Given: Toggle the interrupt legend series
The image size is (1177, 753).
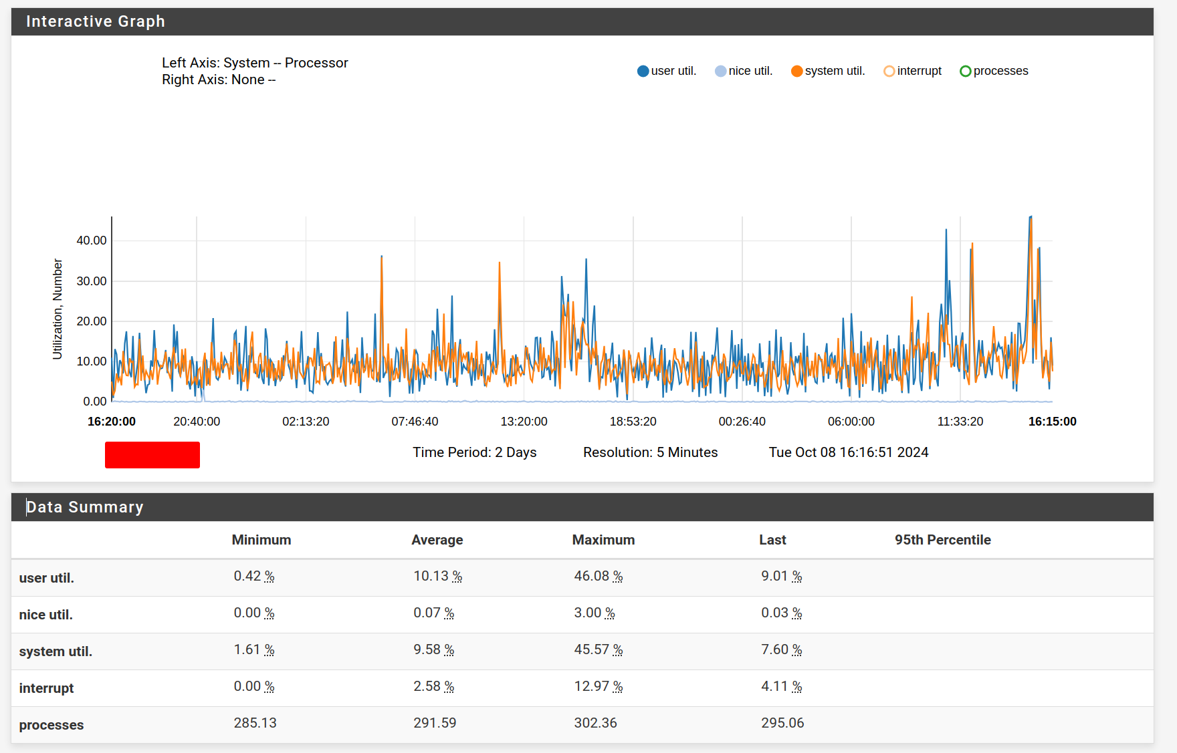Looking at the screenshot, I should click(x=912, y=71).
